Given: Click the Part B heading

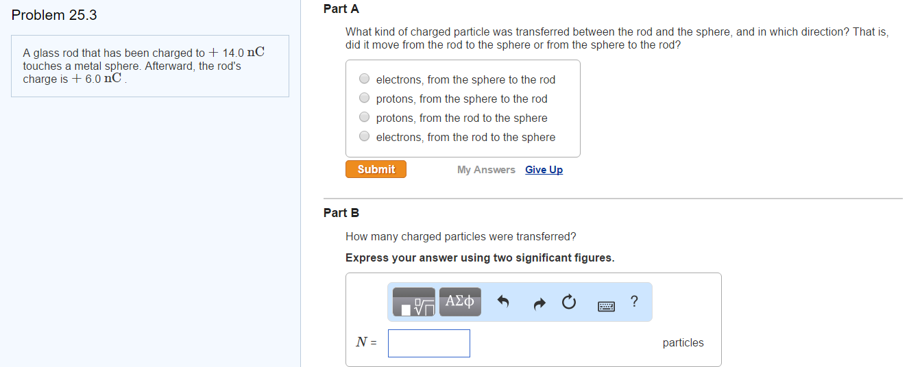Looking at the screenshot, I should coord(341,213).
